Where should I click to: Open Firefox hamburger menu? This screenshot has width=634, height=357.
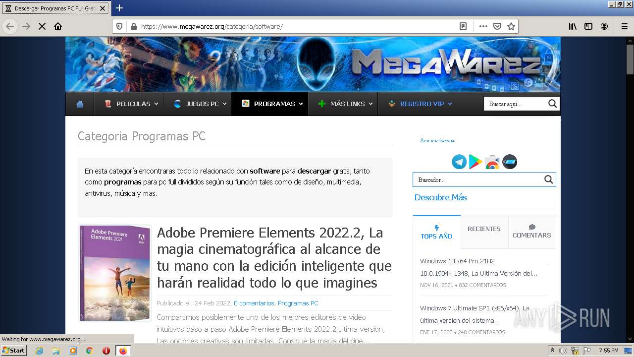(x=625, y=26)
